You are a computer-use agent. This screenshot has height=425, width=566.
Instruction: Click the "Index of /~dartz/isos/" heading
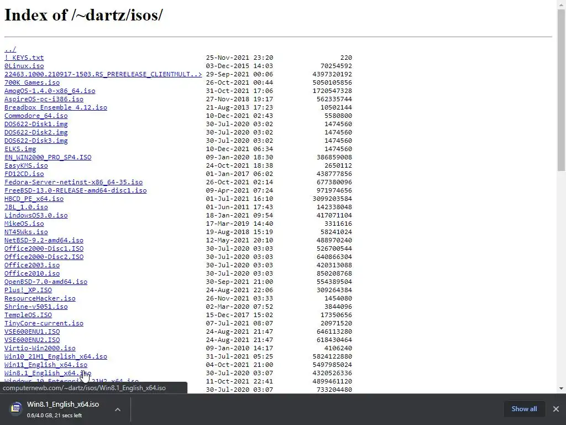click(84, 15)
